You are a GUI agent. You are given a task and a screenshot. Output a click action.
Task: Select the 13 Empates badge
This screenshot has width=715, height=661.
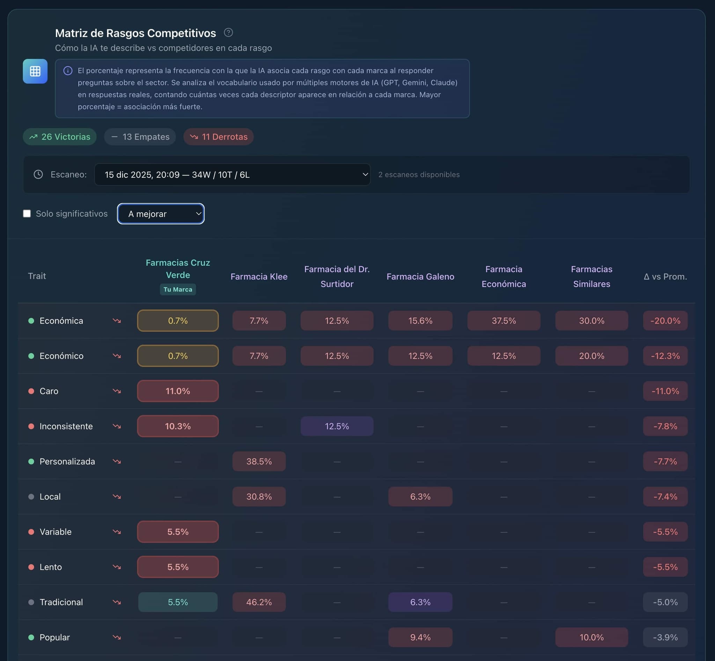[x=140, y=137]
